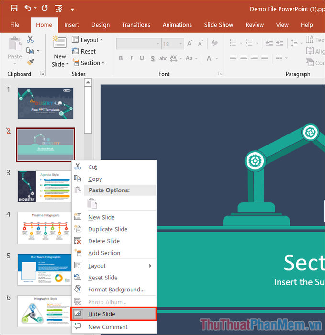Choose Format Background in context menu
Screen dimensions: 325x335
[x=114, y=290]
